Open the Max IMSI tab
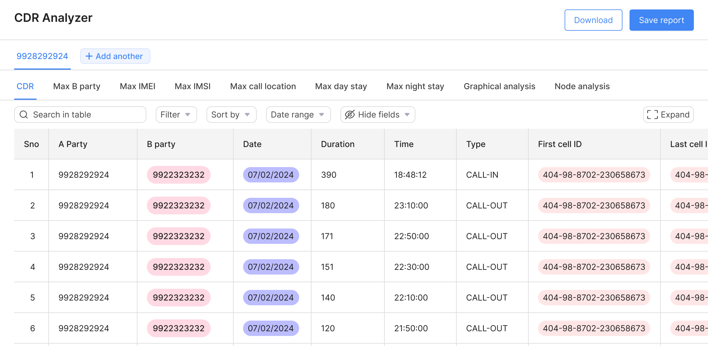 [193, 86]
